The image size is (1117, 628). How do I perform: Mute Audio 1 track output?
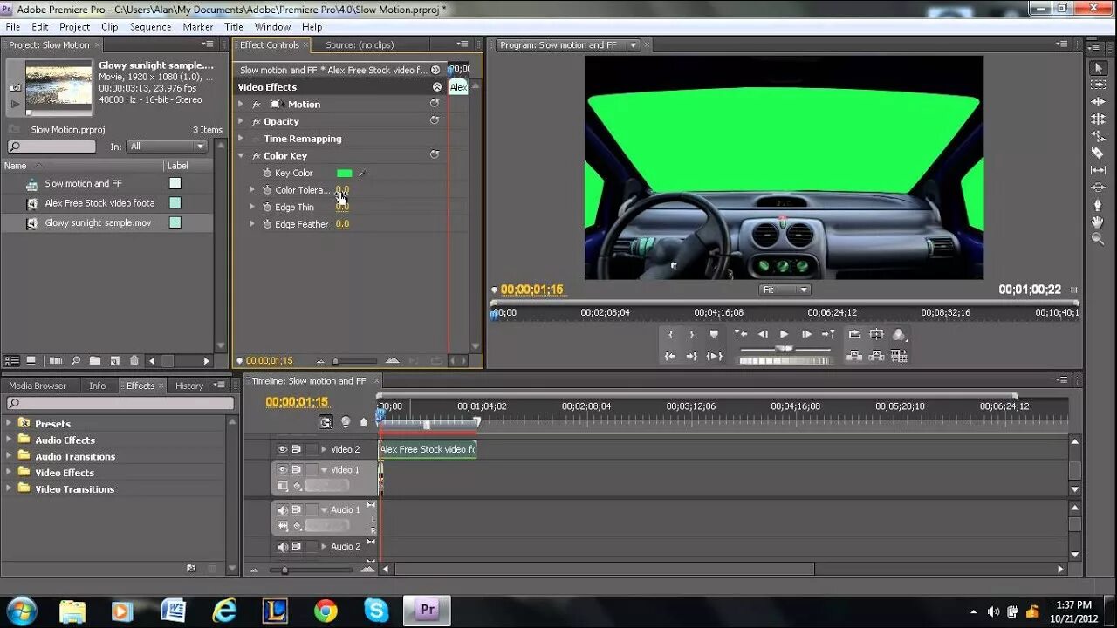(283, 510)
